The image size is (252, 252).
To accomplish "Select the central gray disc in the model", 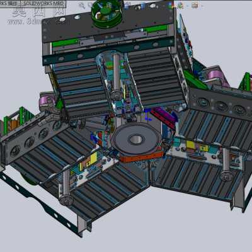I will click(x=136, y=139).
